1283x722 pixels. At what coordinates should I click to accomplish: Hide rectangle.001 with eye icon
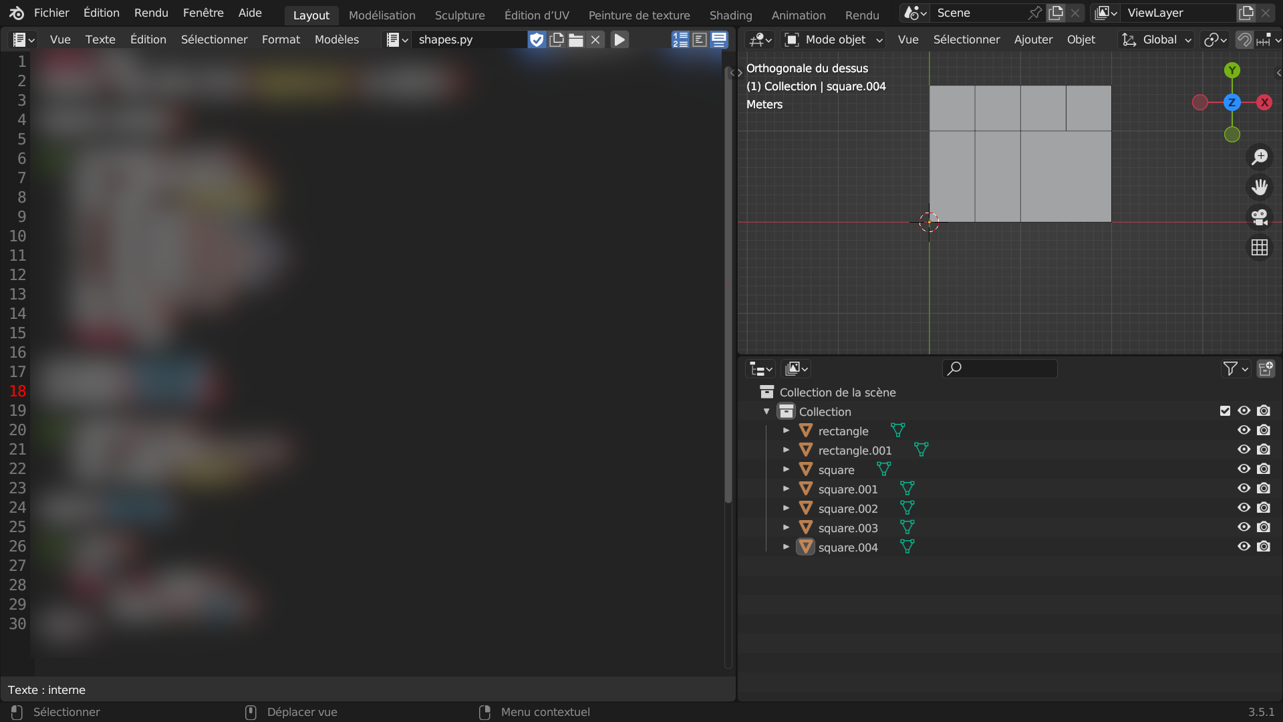(x=1244, y=449)
